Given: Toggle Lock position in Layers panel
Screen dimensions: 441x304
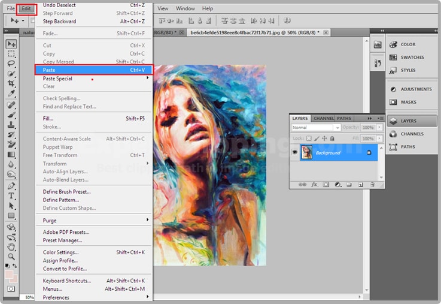Looking at the screenshot, I should (x=324, y=139).
